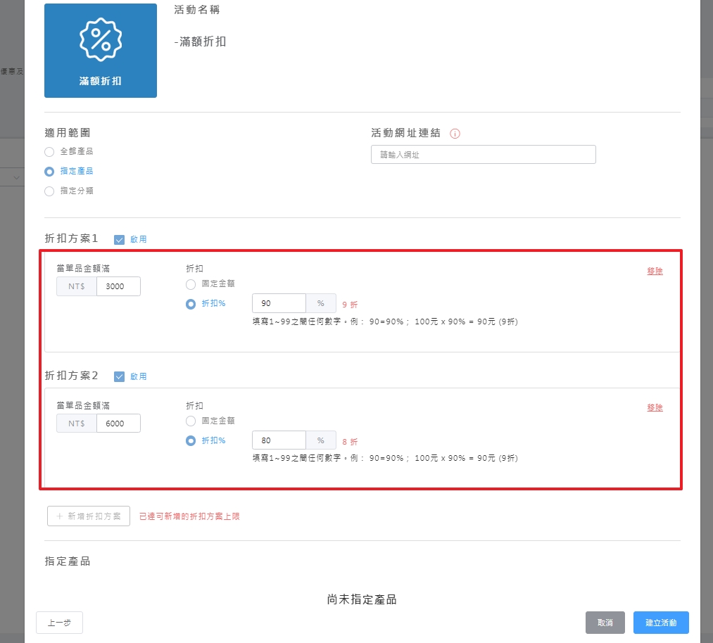
Task: Click the 活動網址連結 URL input field
Action: tap(483, 155)
